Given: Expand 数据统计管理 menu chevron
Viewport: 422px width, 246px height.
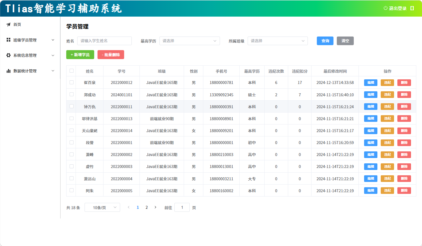Looking at the screenshot, I should [x=53, y=71].
